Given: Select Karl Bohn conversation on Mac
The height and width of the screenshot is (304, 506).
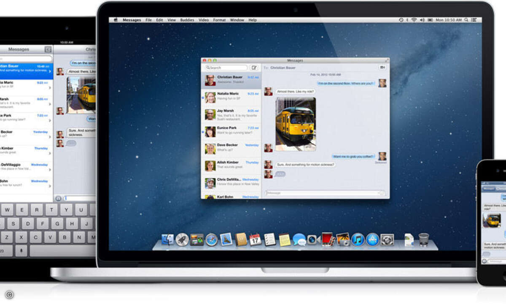Looking at the screenshot, I should tap(231, 195).
